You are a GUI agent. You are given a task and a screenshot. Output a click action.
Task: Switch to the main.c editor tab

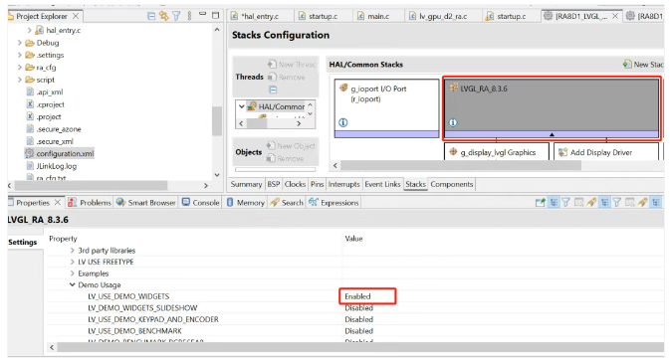click(x=374, y=16)
